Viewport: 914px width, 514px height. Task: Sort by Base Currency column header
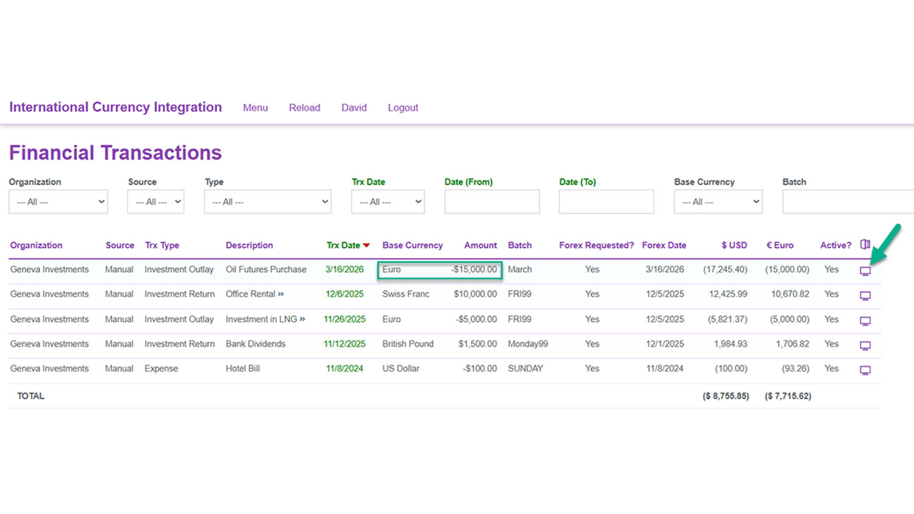(413, 245)
